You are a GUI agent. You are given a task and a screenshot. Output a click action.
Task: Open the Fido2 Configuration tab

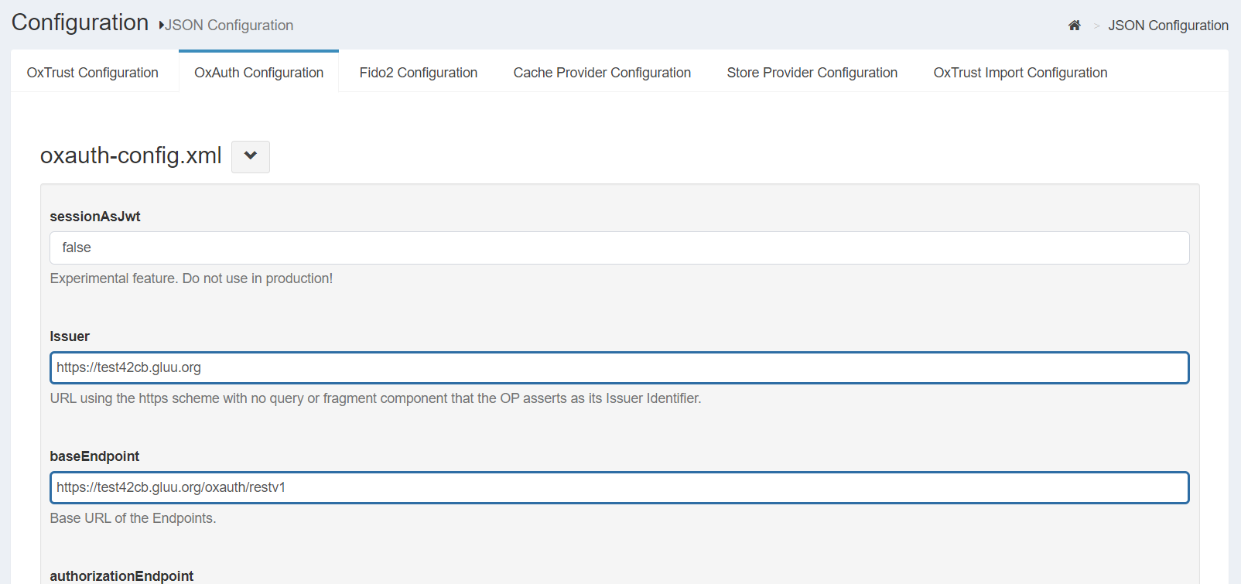coord(418,72)
